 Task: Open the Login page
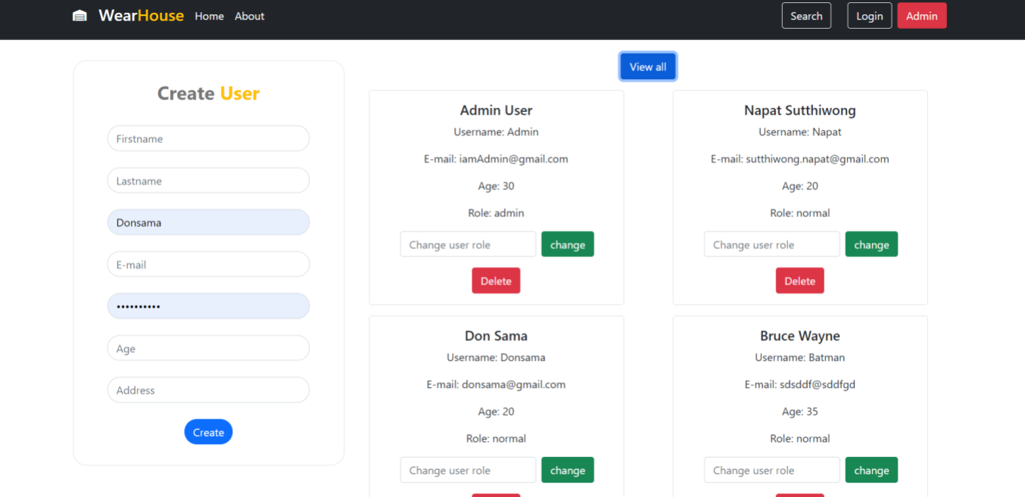[869, 15]
